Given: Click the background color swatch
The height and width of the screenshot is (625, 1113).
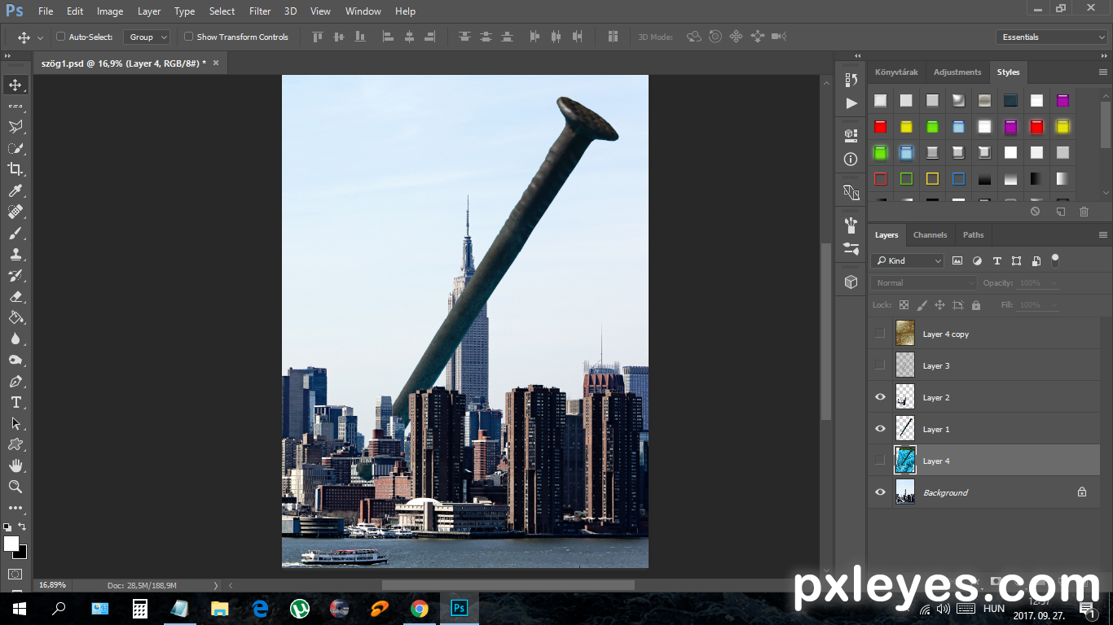Looking at the screenshot, I should [x=22, y=553].
